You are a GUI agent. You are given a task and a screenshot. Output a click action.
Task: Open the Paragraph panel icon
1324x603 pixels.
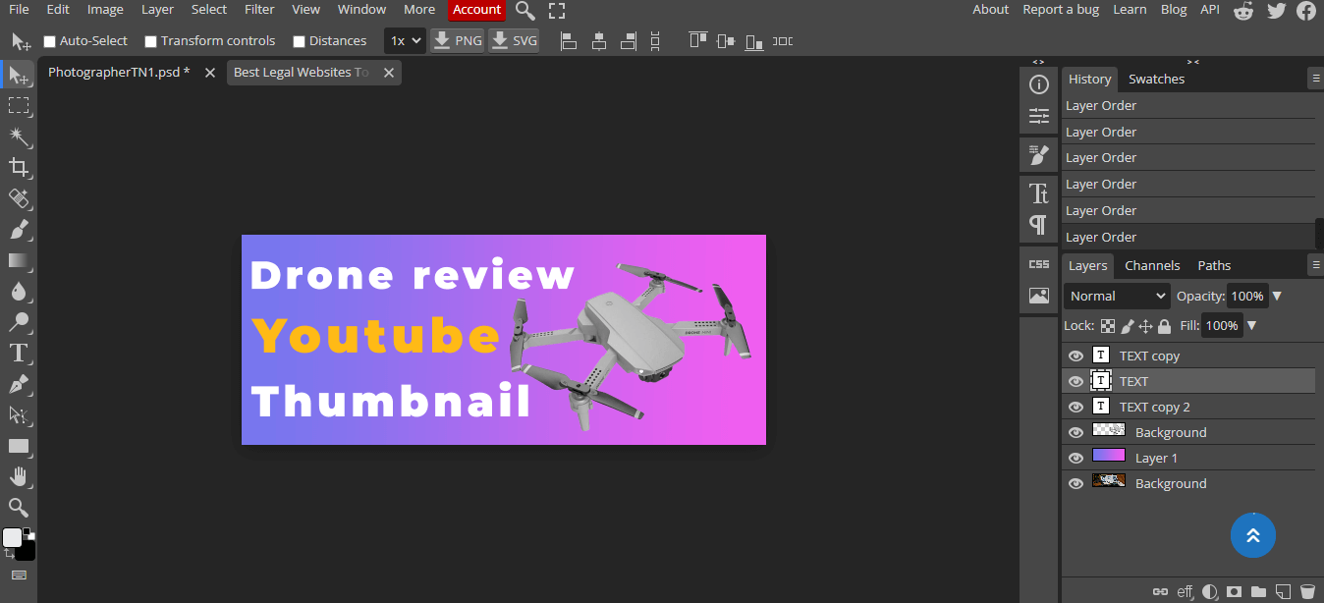(x=1038, y=225)
